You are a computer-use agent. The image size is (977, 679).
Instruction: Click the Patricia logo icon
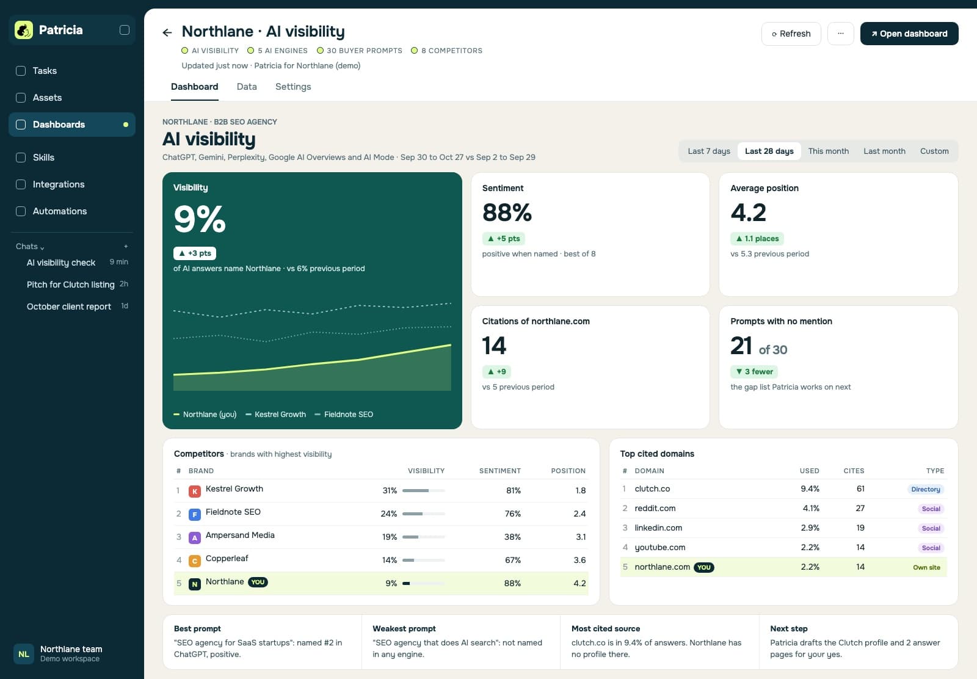coord(24,30)
